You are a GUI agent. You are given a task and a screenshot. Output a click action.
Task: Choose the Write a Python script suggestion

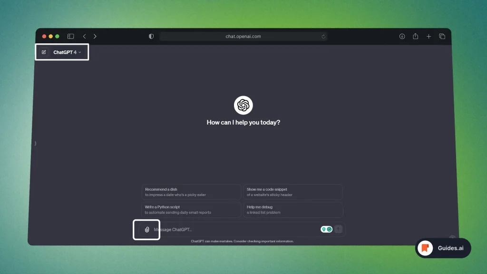[x=191, y=210]
